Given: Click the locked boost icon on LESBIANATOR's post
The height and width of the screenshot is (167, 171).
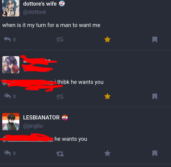Looking at the screenshot, I should tap(60, 154).
